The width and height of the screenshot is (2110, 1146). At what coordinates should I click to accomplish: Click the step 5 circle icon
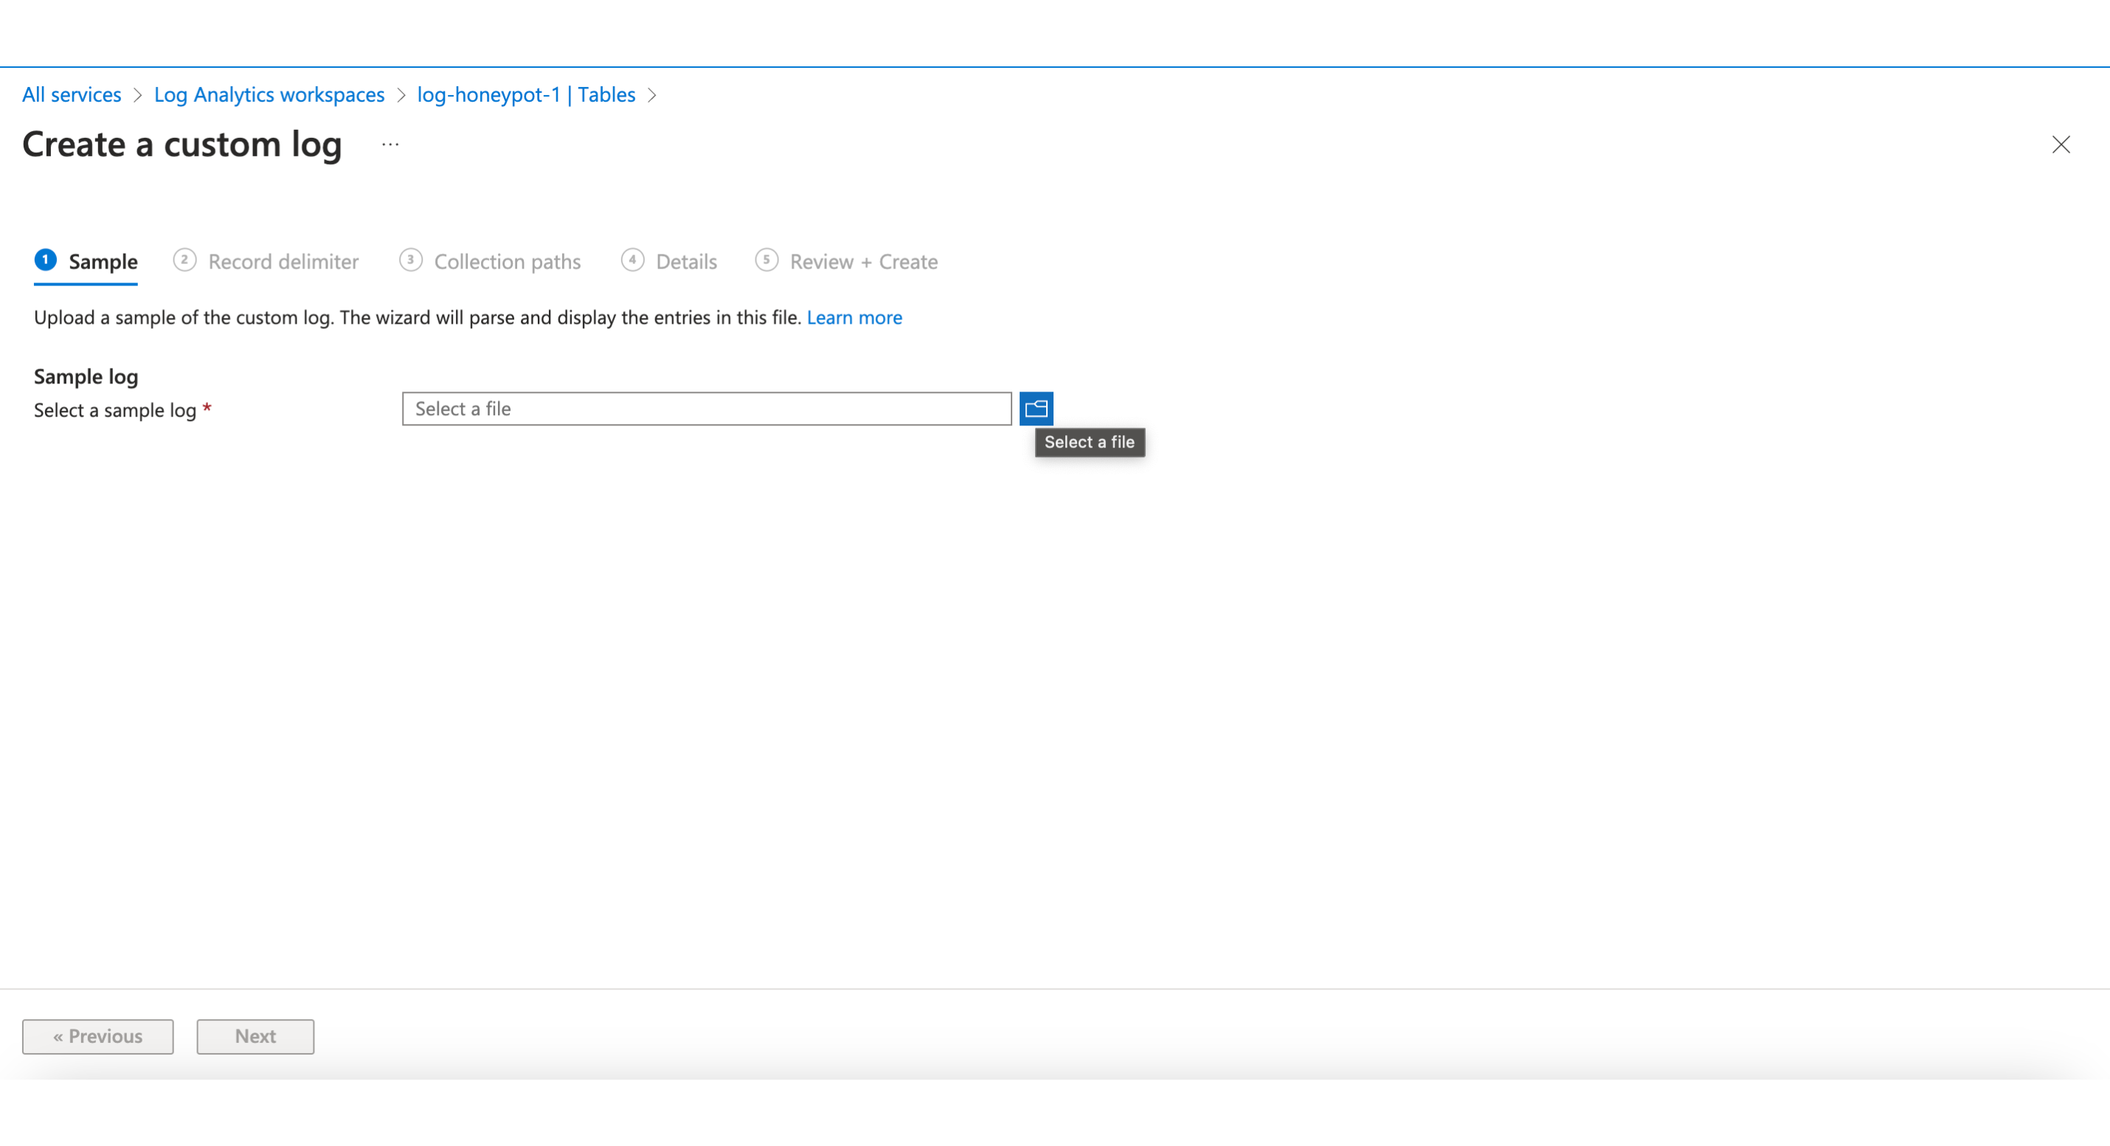coord(766,260)
